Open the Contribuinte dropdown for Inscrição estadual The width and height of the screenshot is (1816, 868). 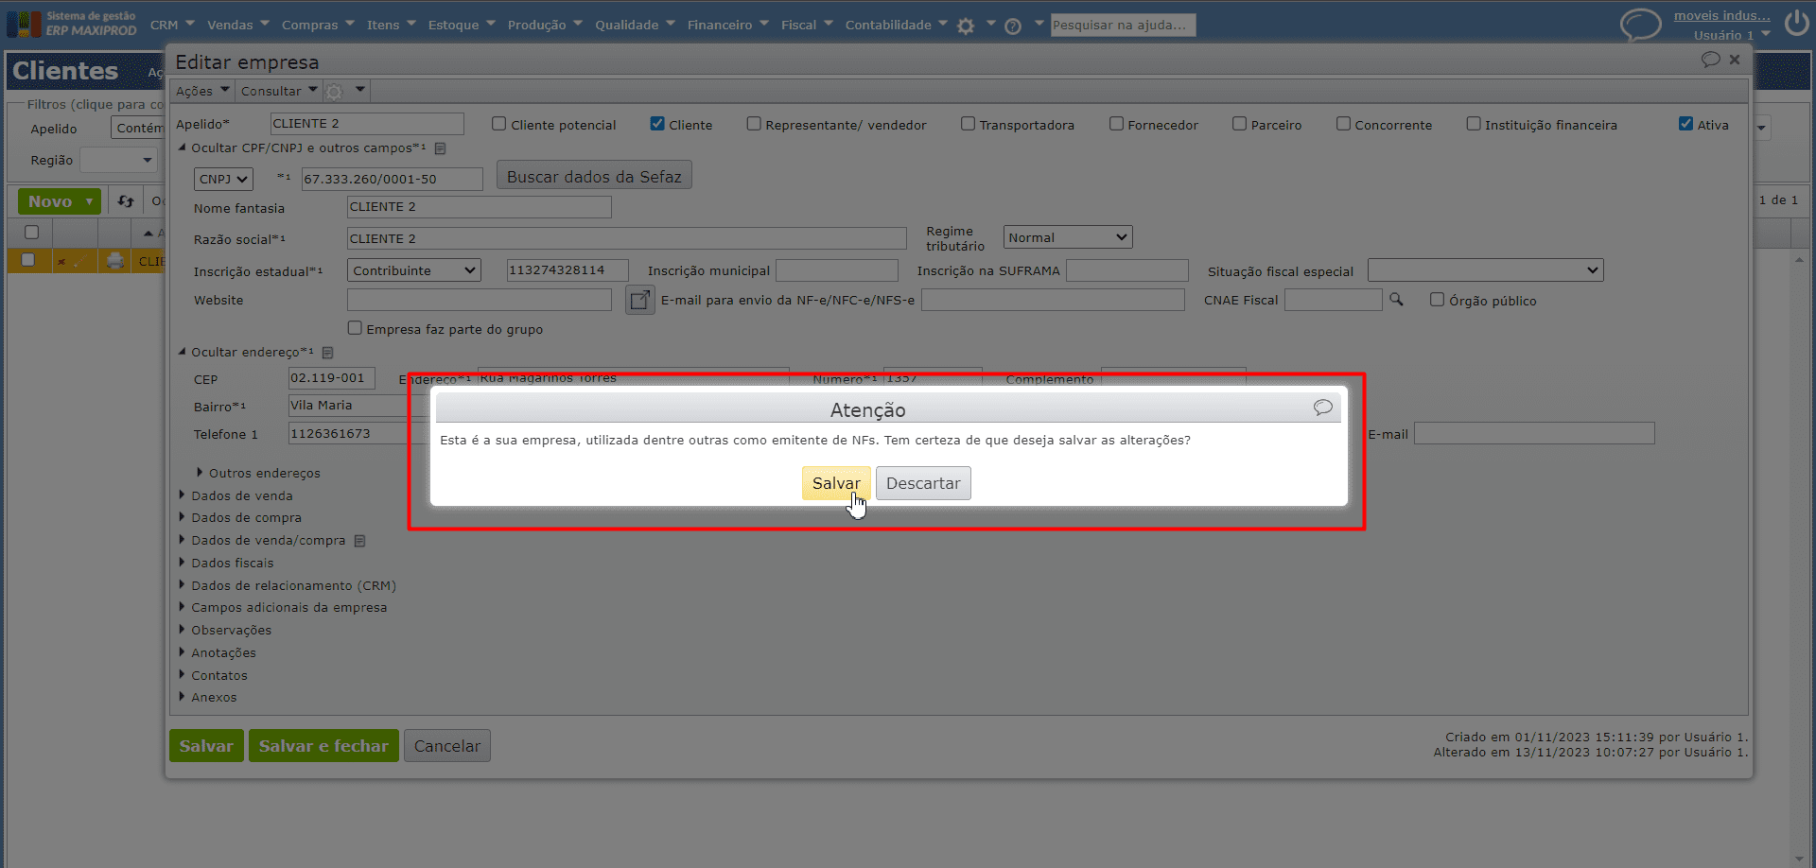[414, 270]
